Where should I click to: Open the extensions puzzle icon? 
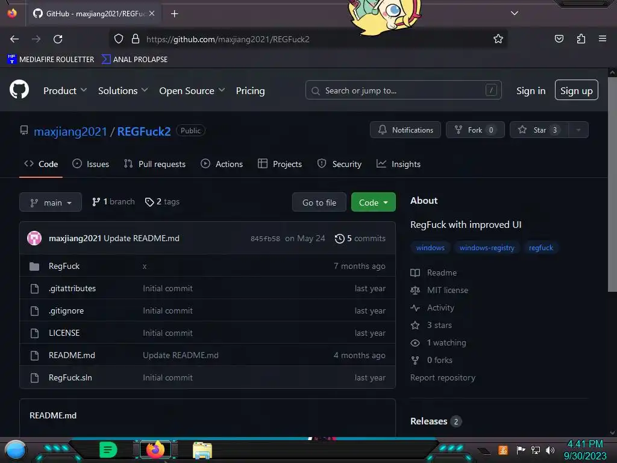click(x=581, y=39)
